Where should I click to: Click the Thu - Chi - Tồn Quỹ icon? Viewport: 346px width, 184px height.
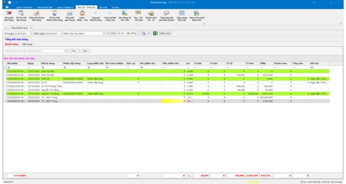point(138,16)
